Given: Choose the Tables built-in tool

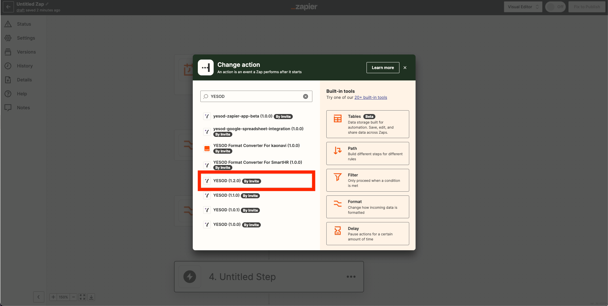Looking at the screenshot, I should [367, 124].
